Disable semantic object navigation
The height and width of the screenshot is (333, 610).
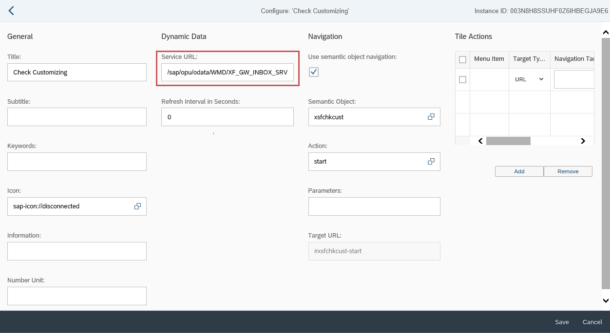click(313, 72)
